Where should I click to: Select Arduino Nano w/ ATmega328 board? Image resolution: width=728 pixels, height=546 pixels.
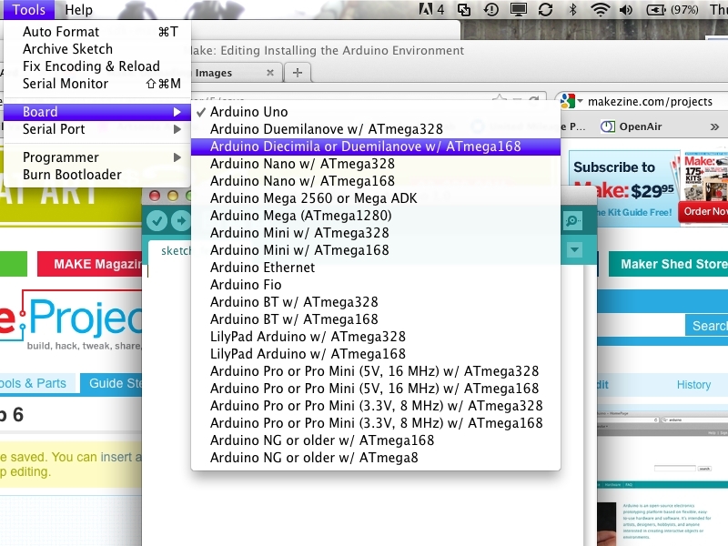(x=376, y=164)
